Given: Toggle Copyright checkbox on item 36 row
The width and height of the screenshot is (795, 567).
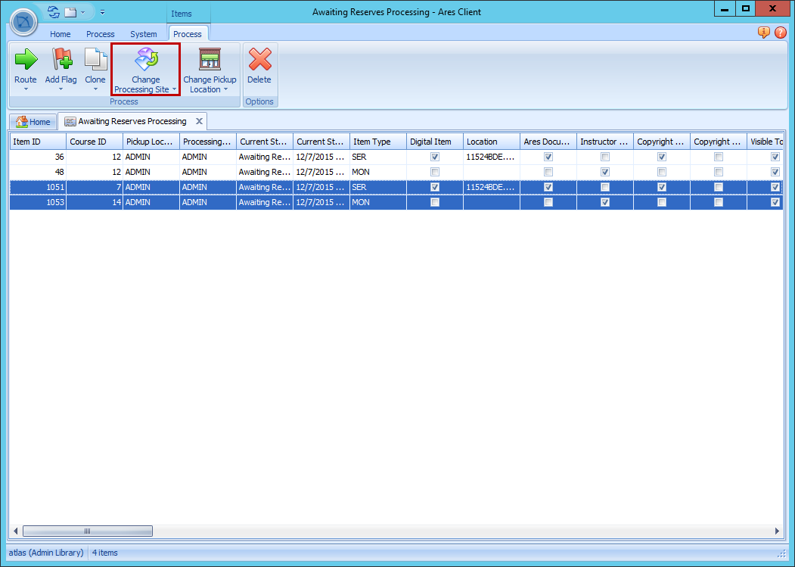Looking at the screenshot, I should pyautogui.click(x=661, y=157).
